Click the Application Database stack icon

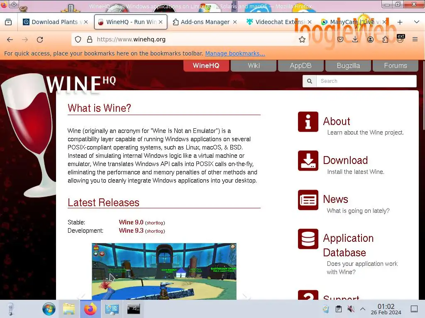point(308,239)
